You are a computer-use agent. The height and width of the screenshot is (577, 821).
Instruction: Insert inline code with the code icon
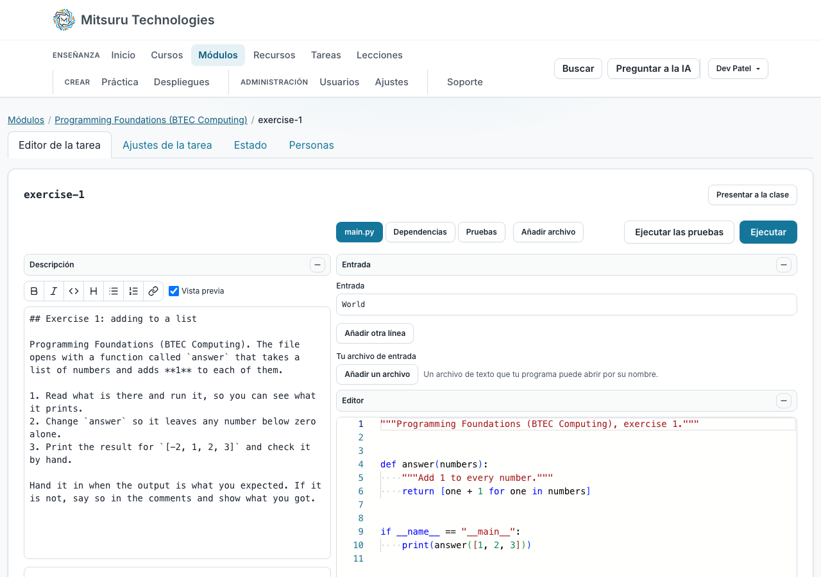[x=74, y=291]
